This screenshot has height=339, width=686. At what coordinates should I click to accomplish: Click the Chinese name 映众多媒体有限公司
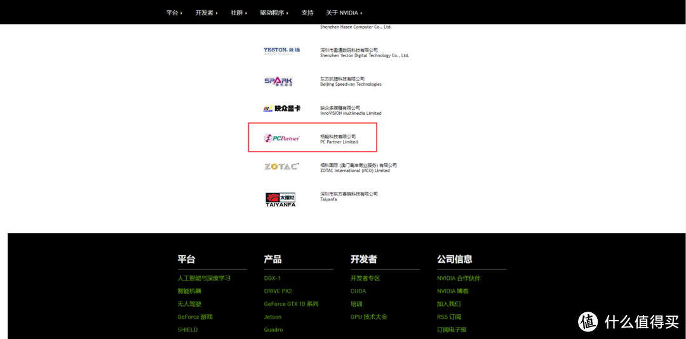point(340,108)
